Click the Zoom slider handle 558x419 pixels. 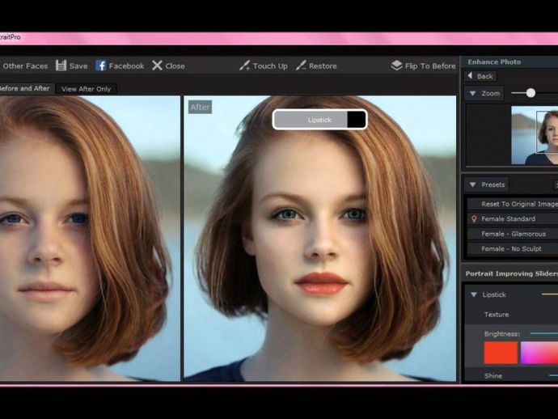(531, 93)
